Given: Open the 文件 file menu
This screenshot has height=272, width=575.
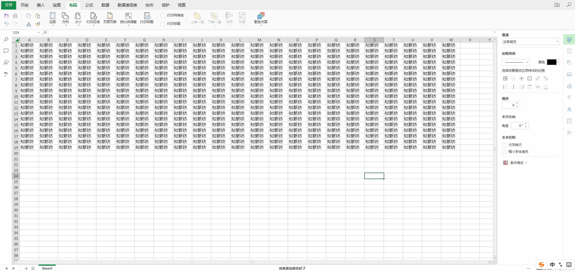Looking at the screenshot, I should pos(9,5).
